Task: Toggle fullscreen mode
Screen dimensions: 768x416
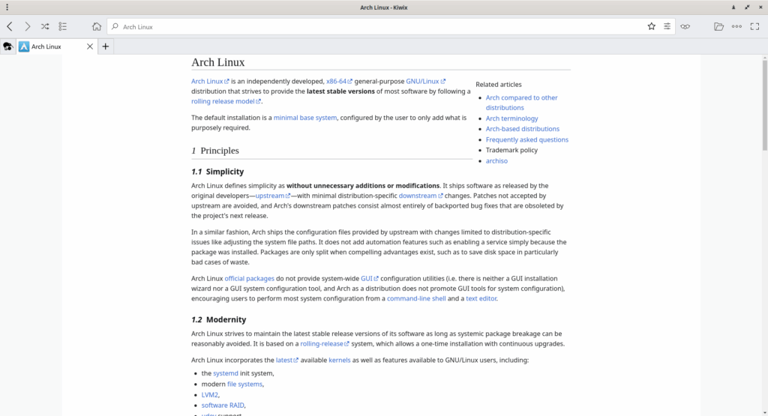Action: click(754, 26)
